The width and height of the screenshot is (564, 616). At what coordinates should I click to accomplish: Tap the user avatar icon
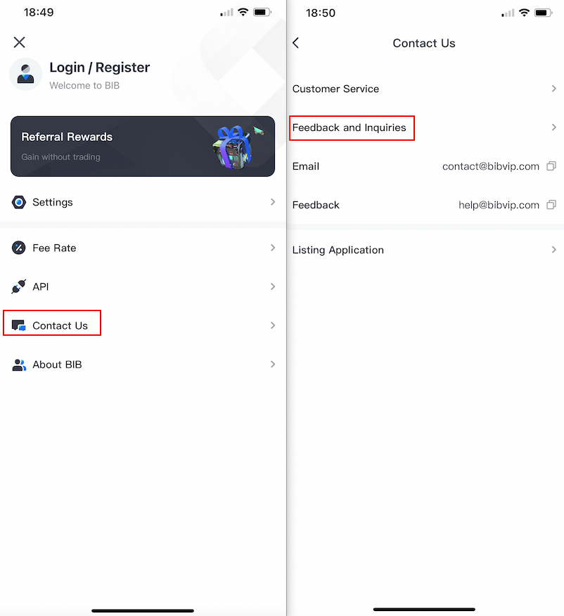pyautogui.click(x=25, y=74)
